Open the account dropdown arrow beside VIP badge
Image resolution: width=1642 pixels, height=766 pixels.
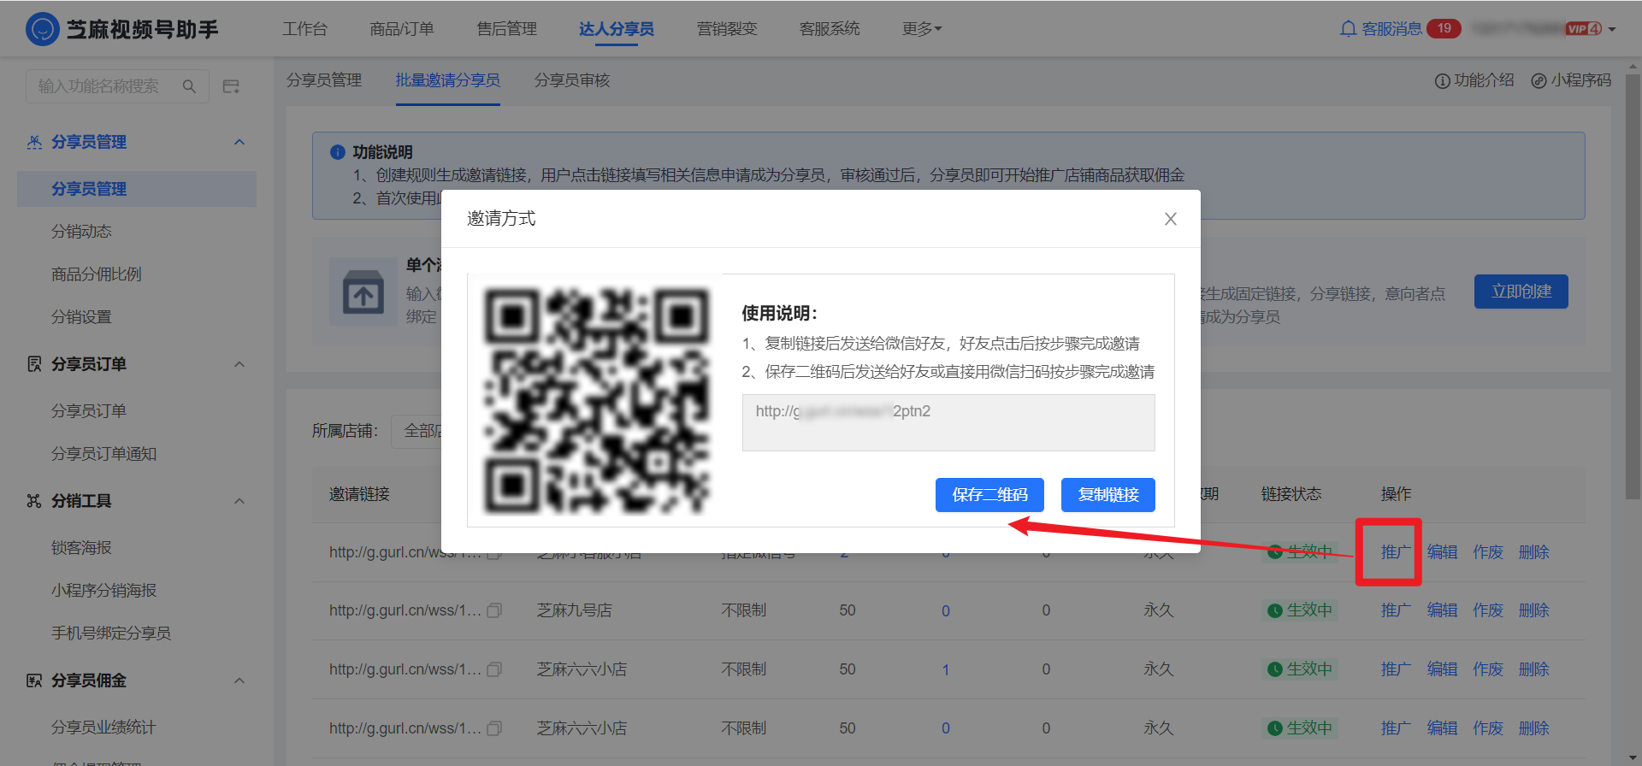coord(1612,29)
